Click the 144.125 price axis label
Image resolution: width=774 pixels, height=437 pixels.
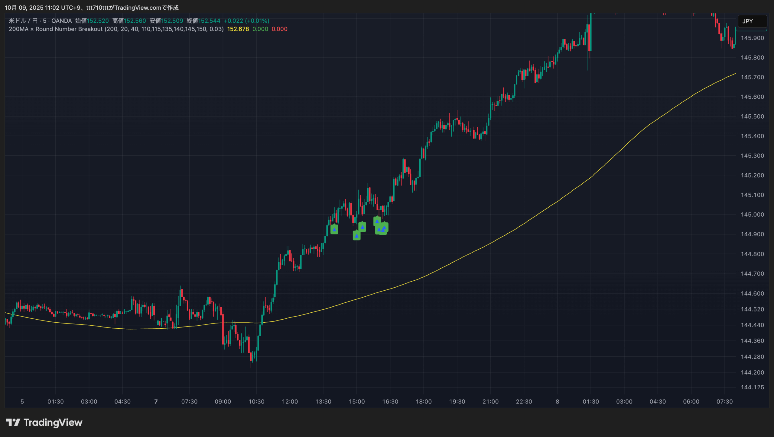click(752, 387)
